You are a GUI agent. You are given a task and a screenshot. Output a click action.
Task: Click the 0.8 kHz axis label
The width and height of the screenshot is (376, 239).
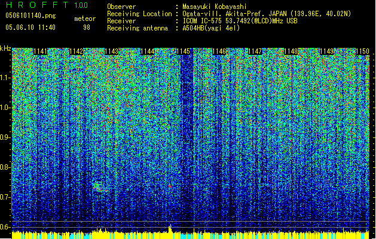click(5, 167)
